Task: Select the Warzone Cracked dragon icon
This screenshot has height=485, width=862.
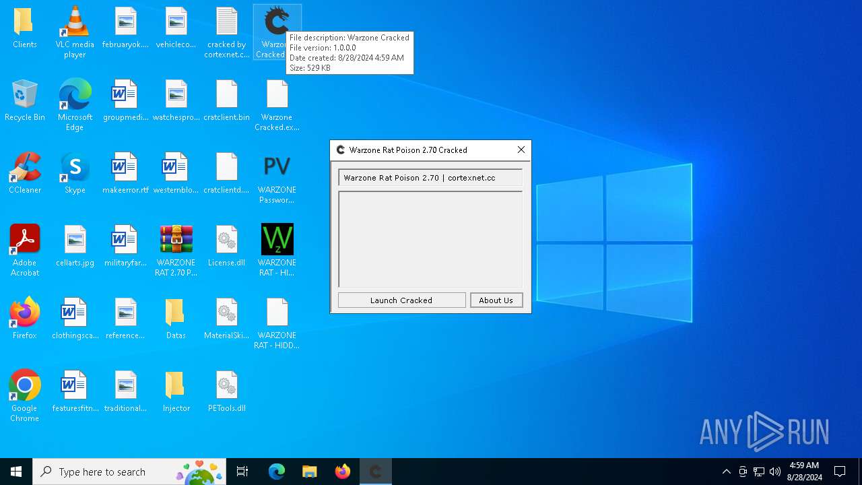Action: pos(276,22)
